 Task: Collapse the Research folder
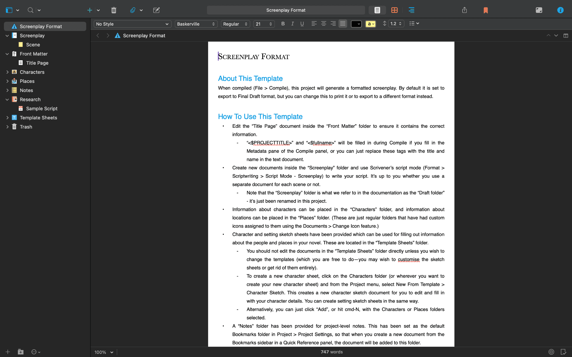tap(7, 99)
